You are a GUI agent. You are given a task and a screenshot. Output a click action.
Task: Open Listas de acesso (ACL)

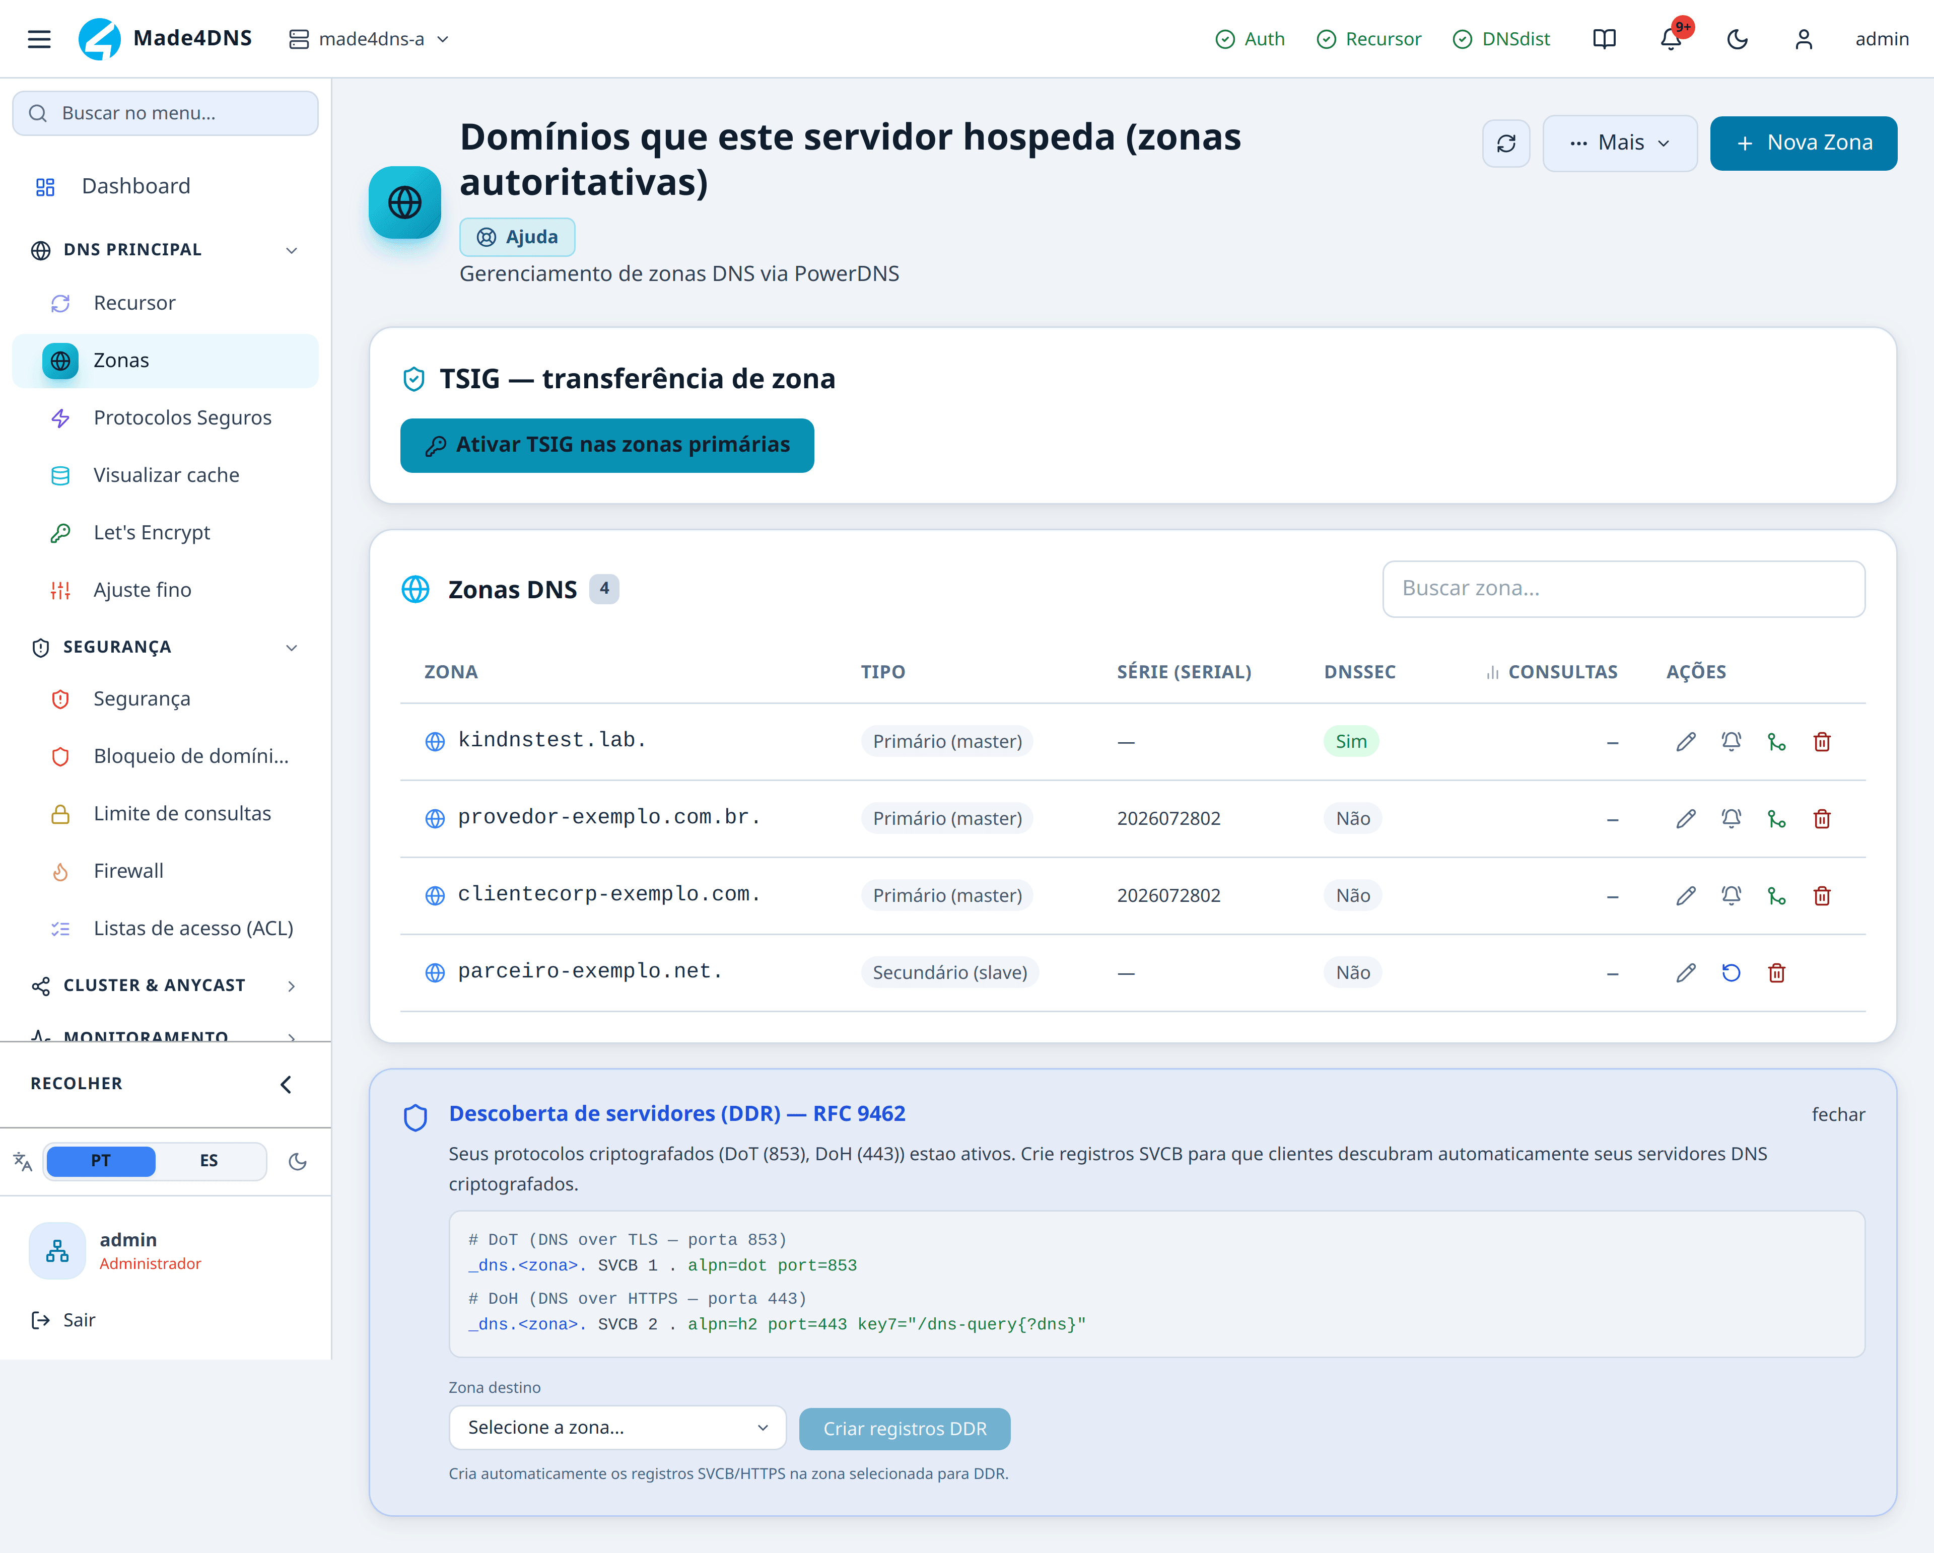[165, 928]
